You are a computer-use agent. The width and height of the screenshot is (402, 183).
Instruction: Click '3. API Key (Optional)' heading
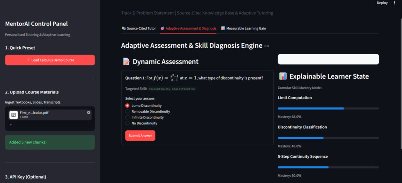pos(26,177)
